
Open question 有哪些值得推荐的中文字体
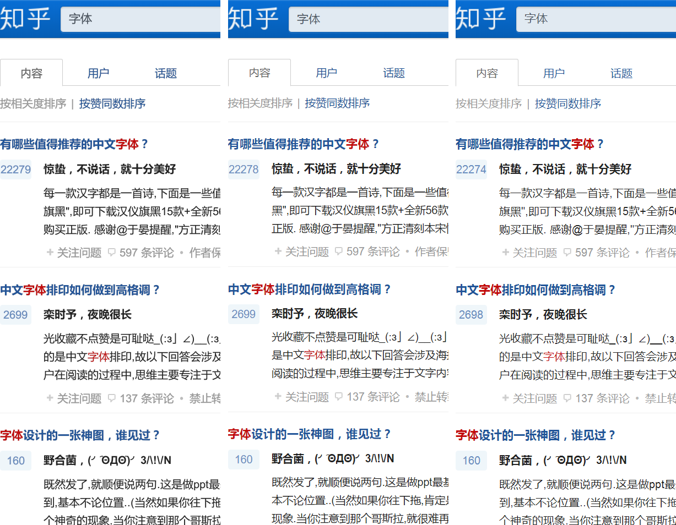(73, 144)
